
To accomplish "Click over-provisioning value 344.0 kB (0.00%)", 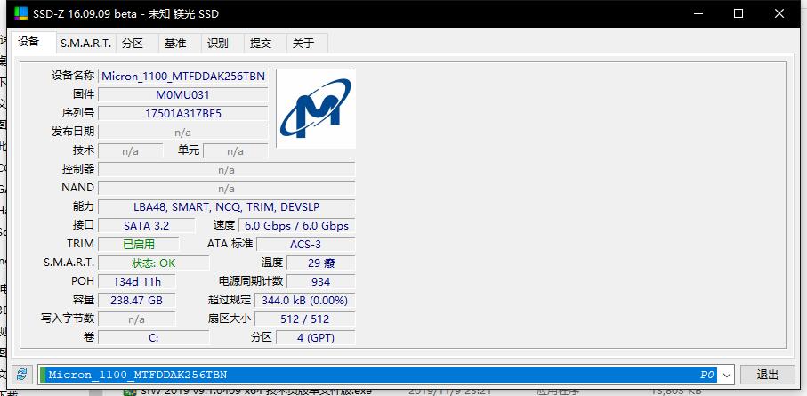I will click(x=304, y=300).
